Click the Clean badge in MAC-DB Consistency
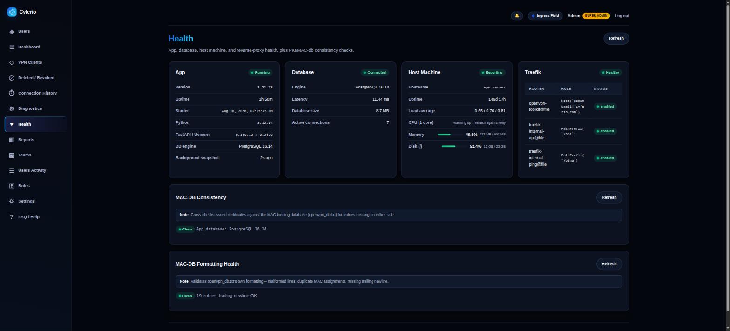 (x=185, y=229)
